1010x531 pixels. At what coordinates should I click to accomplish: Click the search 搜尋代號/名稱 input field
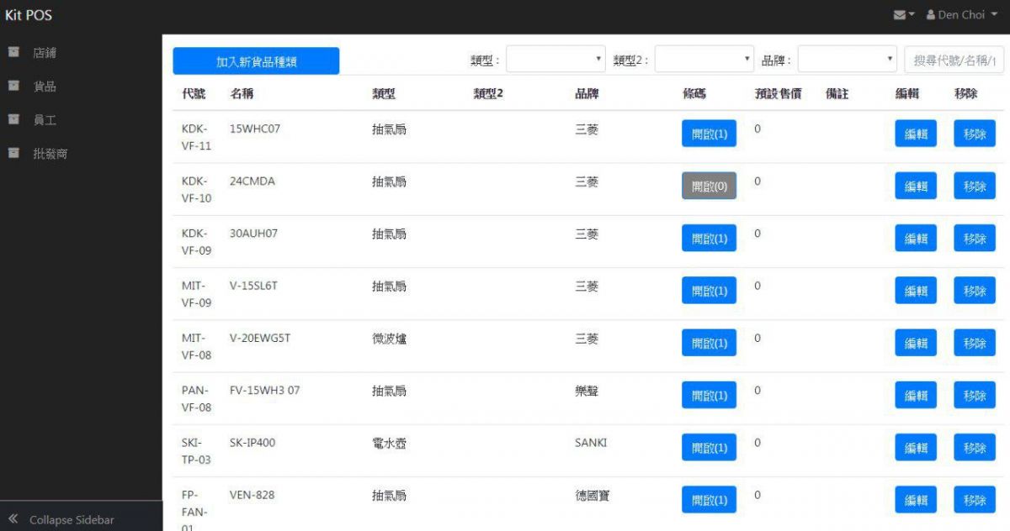(x=954, y=60)
